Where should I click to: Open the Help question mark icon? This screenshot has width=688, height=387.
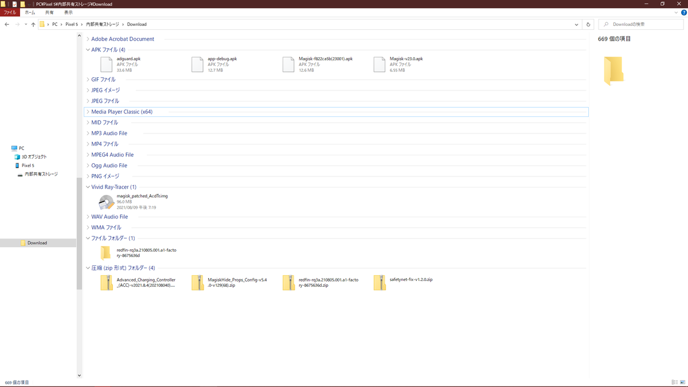pyautogui.click(x=683, y=12)
